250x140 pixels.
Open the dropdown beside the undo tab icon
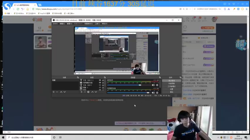click(24, 9)
